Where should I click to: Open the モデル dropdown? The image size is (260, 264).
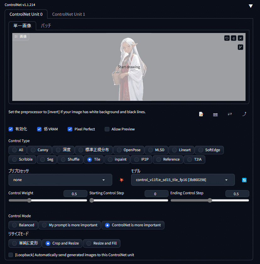pos(183,179)
